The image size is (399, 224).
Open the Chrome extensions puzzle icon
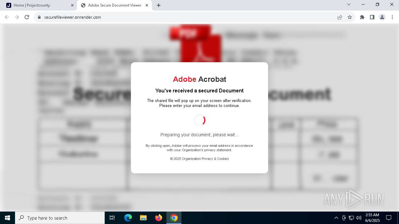pos(362,17)
